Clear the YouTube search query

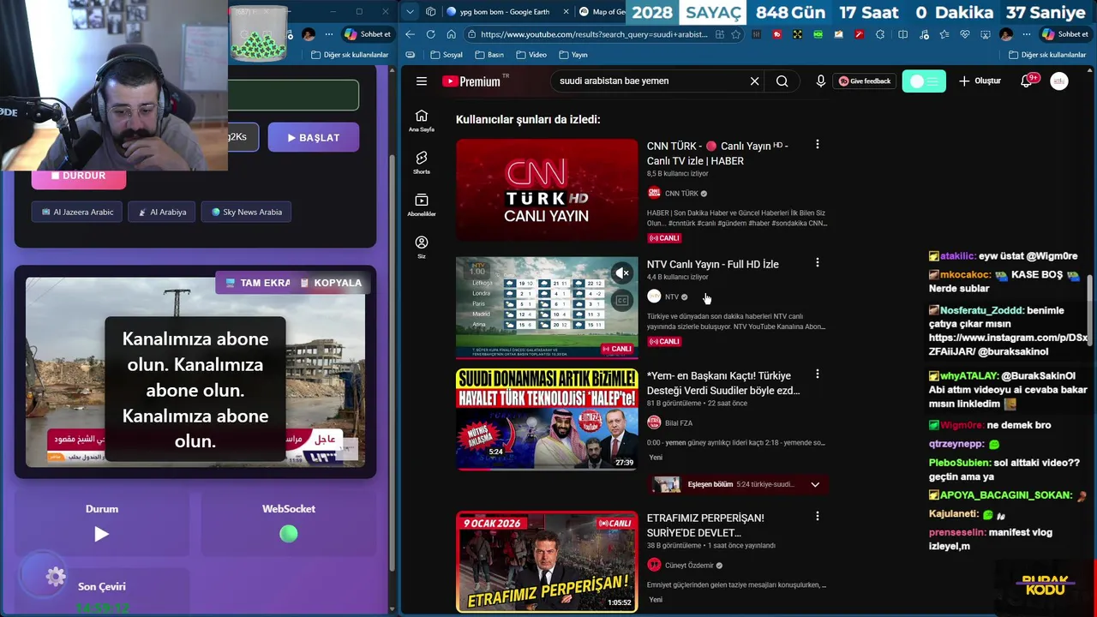754,81
